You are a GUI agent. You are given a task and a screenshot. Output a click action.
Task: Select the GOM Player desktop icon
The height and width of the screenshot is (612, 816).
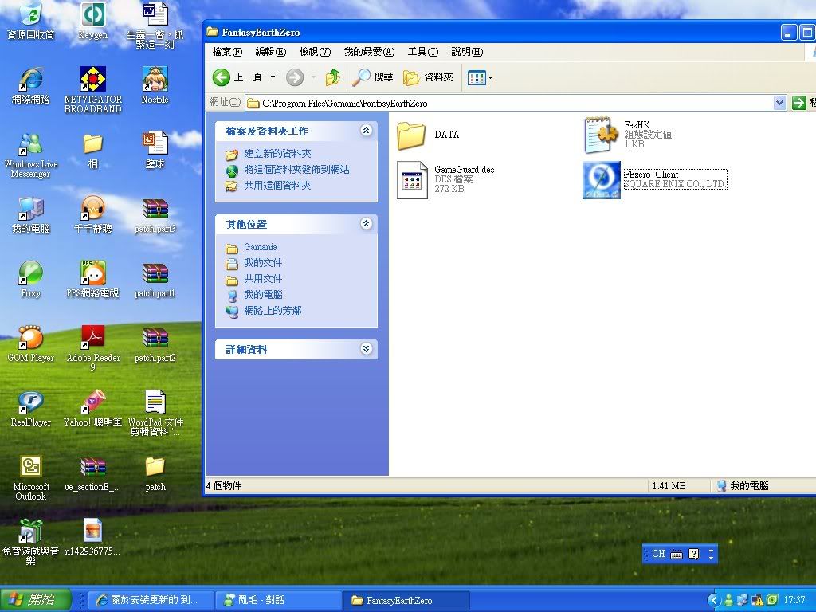31,344
